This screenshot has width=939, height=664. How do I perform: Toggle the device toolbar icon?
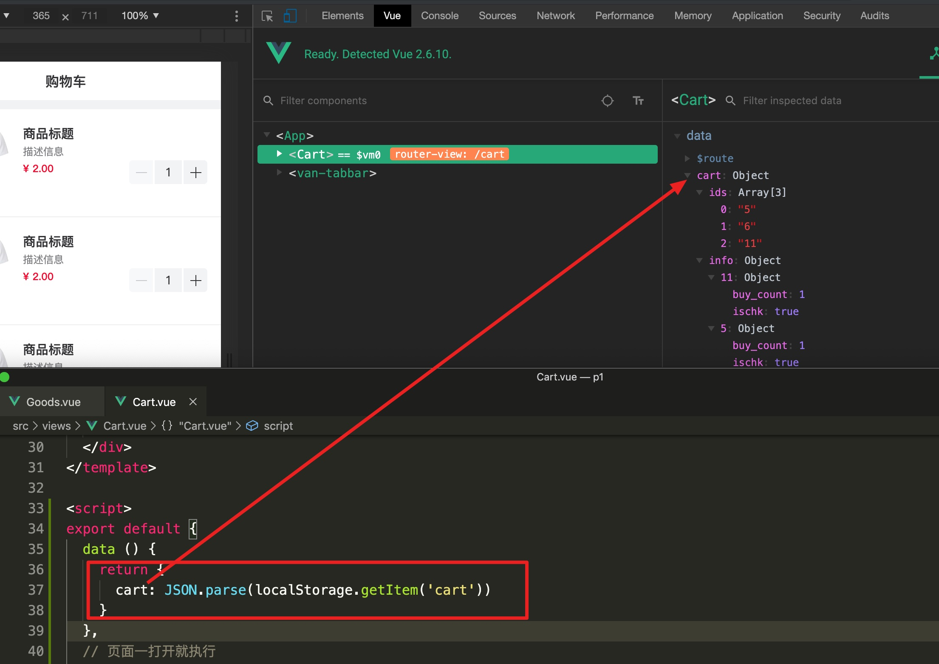[290, 16]
